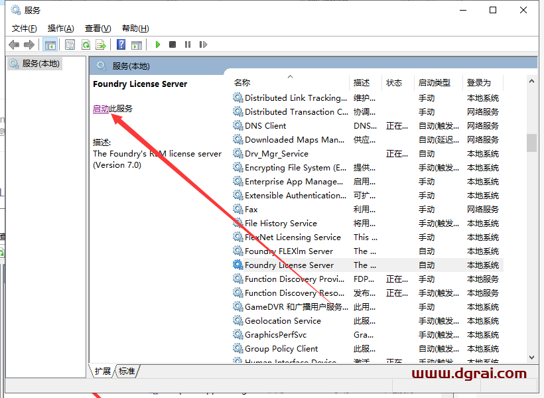Open the Properties toolbar icon

pos(70,44)
